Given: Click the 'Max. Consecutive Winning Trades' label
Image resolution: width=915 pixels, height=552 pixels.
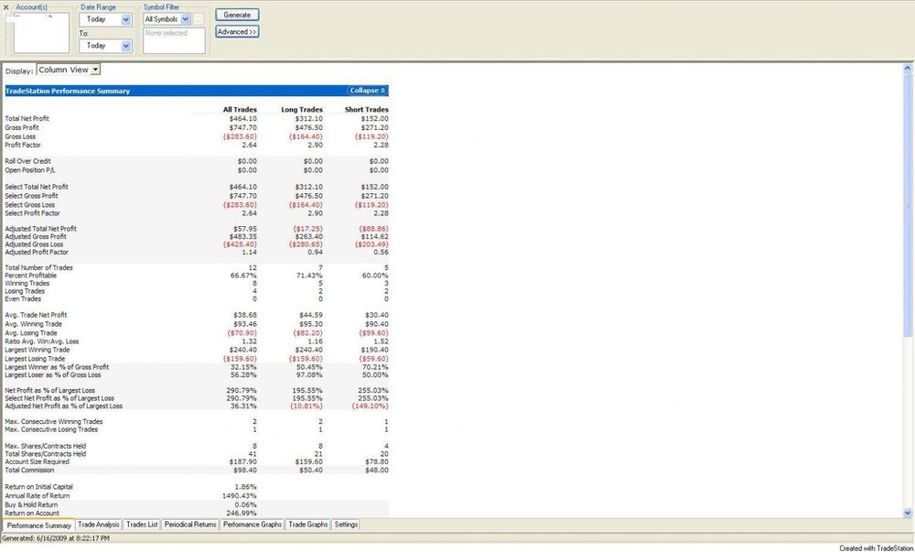Looking at the screenshot, I should point(54,421).
